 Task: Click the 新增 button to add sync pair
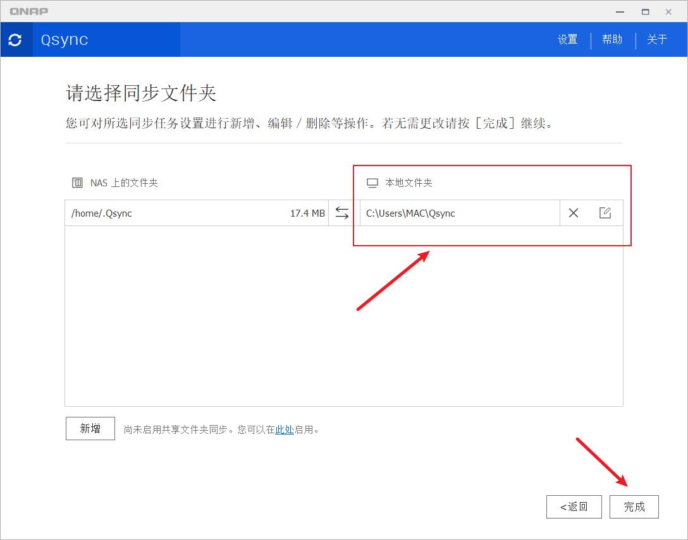pyautogui.click(x=90, y=428)
